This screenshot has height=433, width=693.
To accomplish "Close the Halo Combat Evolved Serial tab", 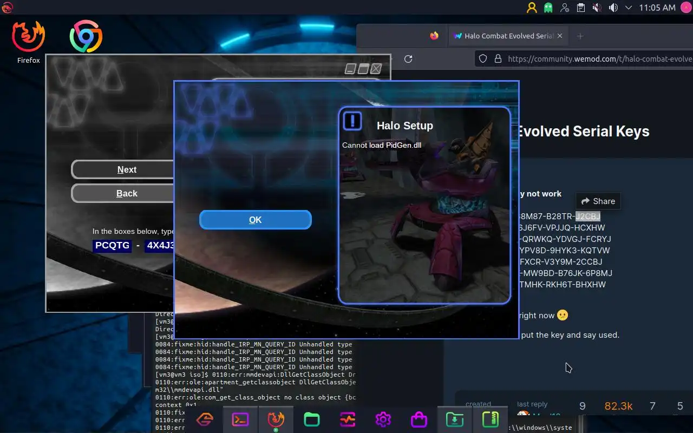I will pyautogui.click(x=560, y=36).
